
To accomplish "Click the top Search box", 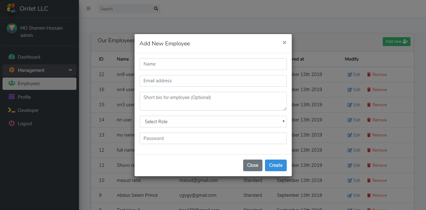I will 125,9.
